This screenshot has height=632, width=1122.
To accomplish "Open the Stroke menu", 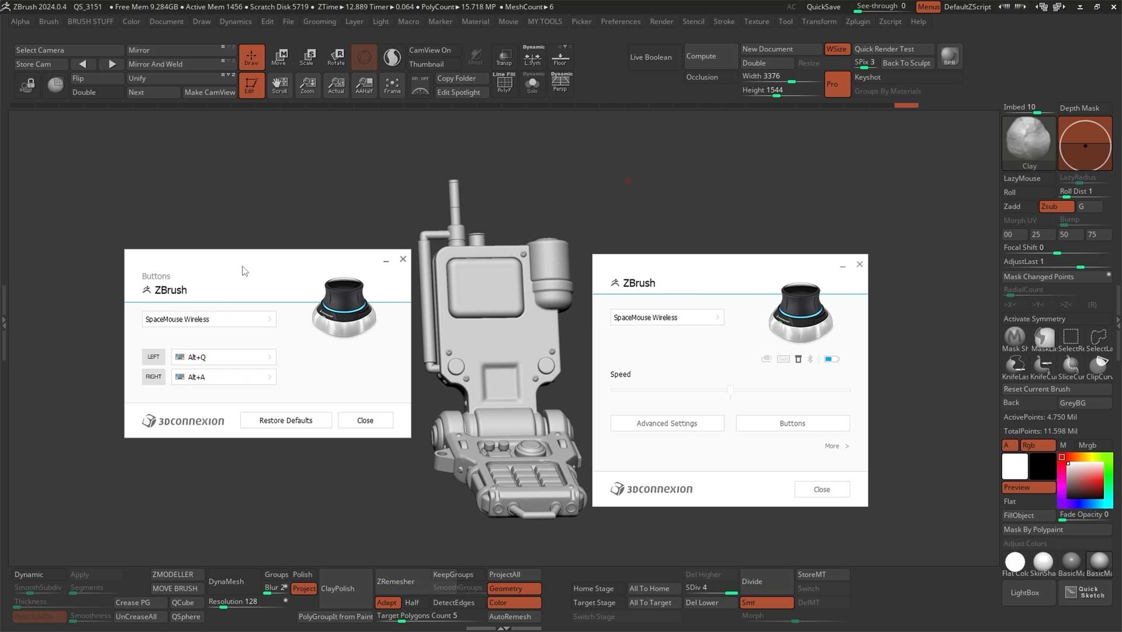I will tap(723, 22).
